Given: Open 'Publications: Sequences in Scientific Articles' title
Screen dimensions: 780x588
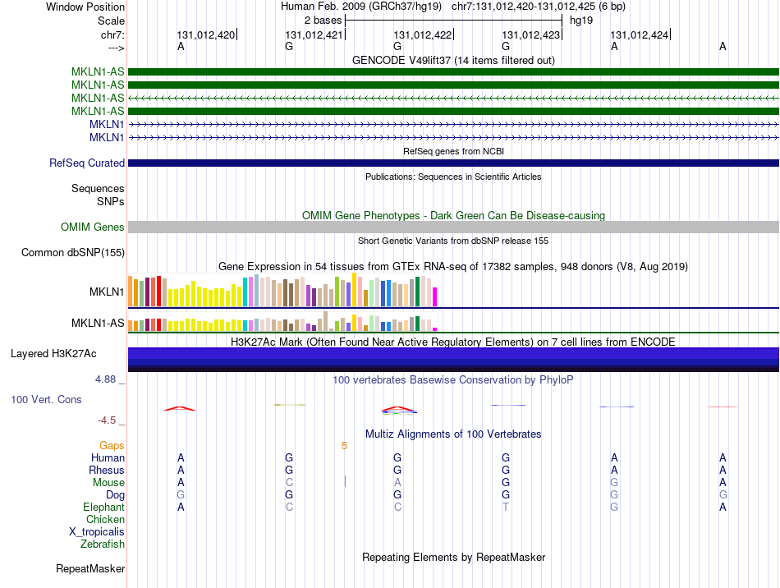Looking at the screenshot, I should (x=453, y=177).
